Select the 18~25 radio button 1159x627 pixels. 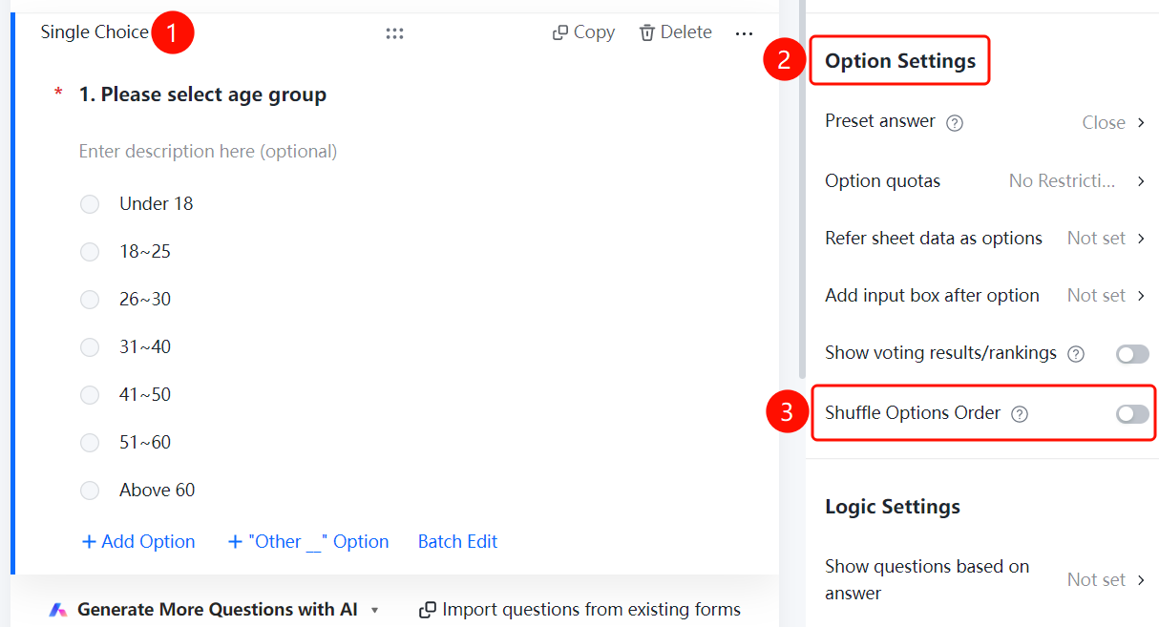tap(90, 252)
